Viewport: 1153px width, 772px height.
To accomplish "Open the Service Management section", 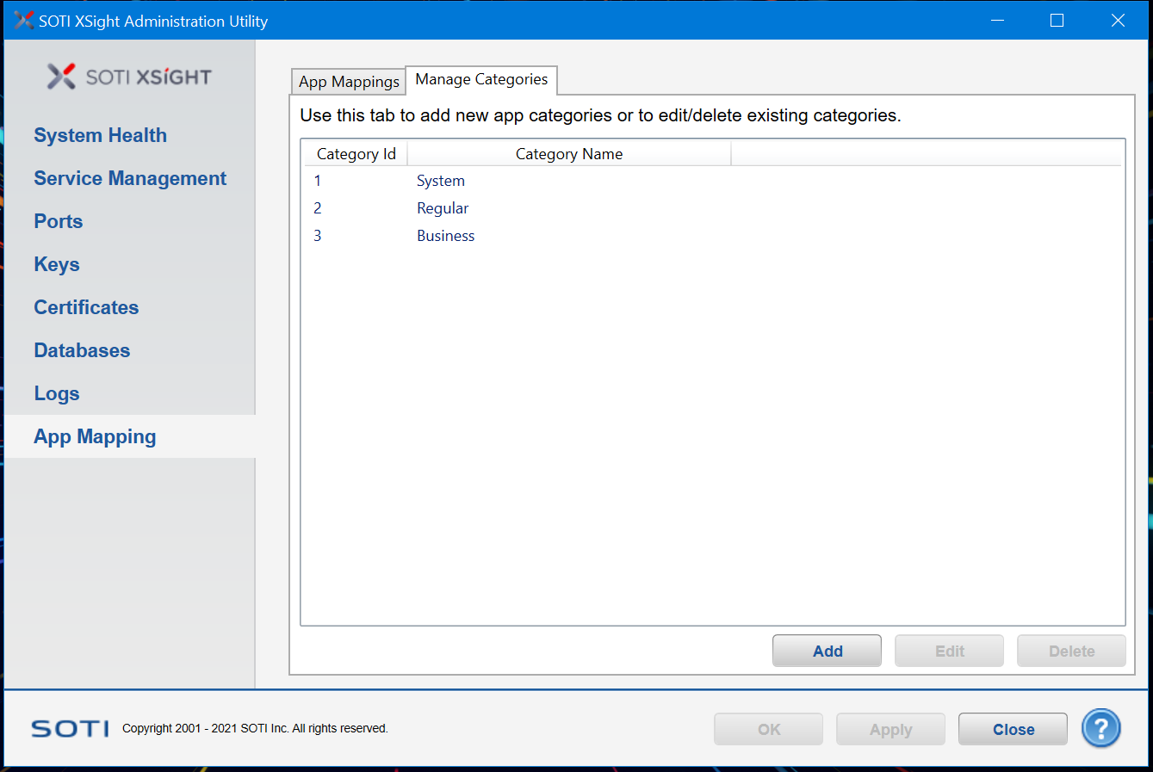I will click(130, 178).
